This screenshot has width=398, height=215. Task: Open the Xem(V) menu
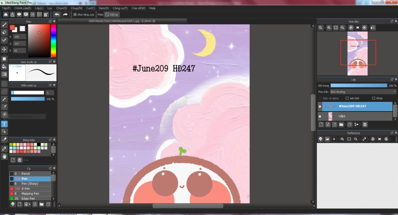[103, 8]
